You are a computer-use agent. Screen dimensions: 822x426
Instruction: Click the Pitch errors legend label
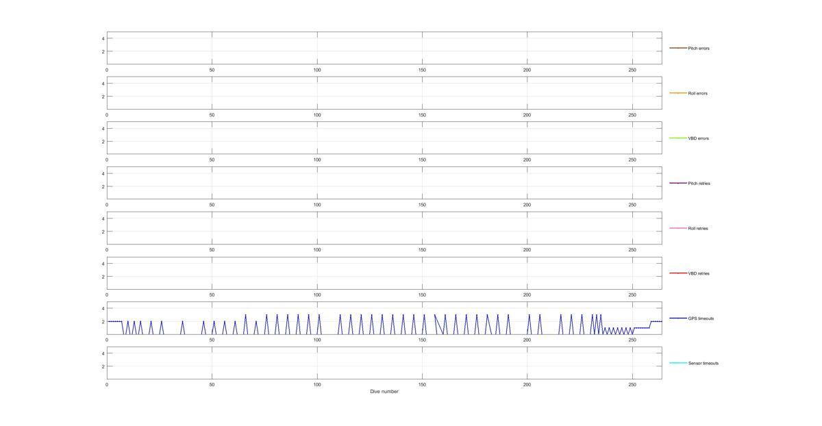pos(699,49)
